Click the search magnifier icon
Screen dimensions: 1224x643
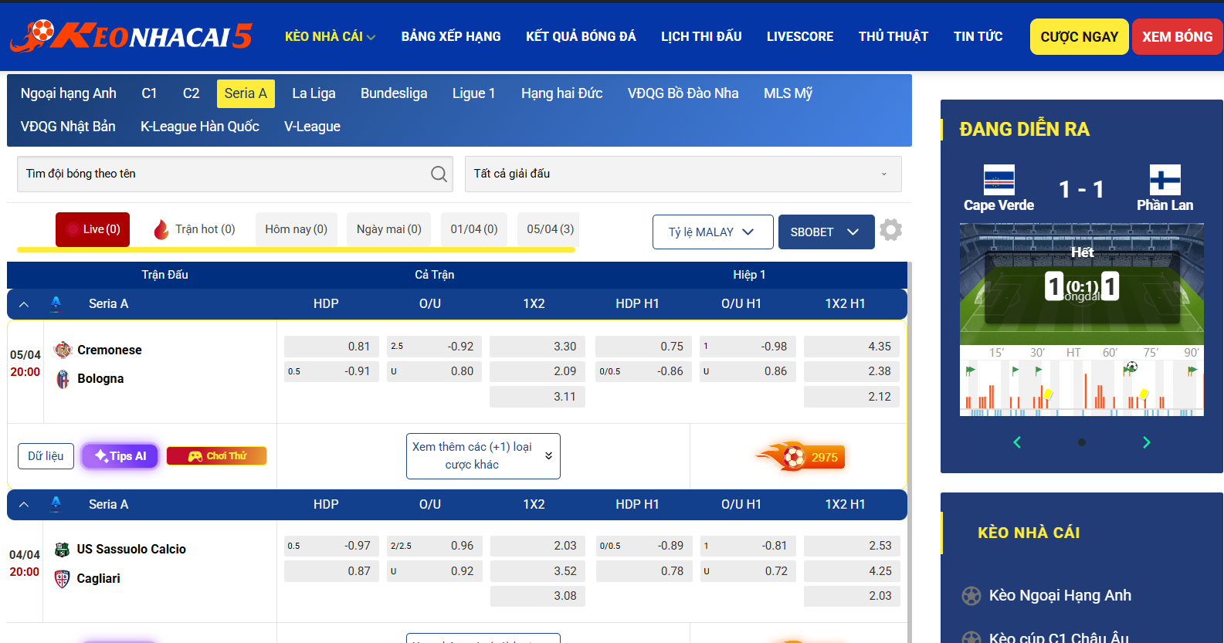coord(439,174)
